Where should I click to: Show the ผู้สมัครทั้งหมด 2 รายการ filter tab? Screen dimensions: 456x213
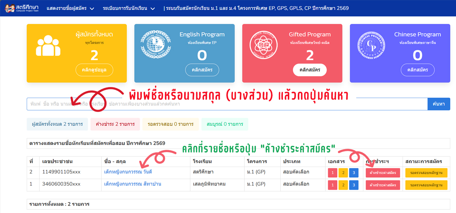(57, 124)
